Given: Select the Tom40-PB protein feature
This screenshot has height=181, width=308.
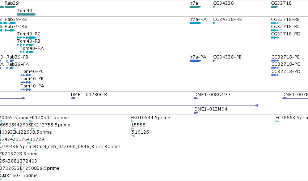Looking at the screenshot, I should pyautogui.click(x=26, y=82).
